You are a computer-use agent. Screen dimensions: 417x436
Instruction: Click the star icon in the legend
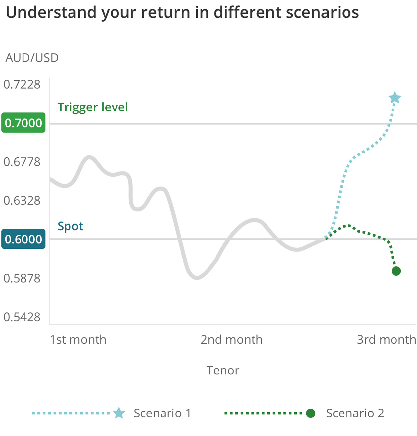click(x=119, y=413)
